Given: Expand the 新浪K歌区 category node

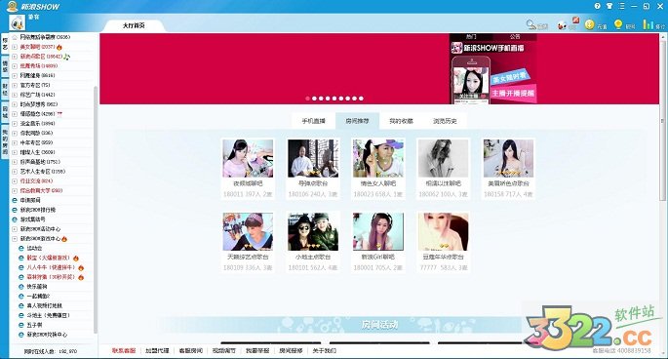Looking at the screenshot, I should pyautogui.click(x=15, y=57).
